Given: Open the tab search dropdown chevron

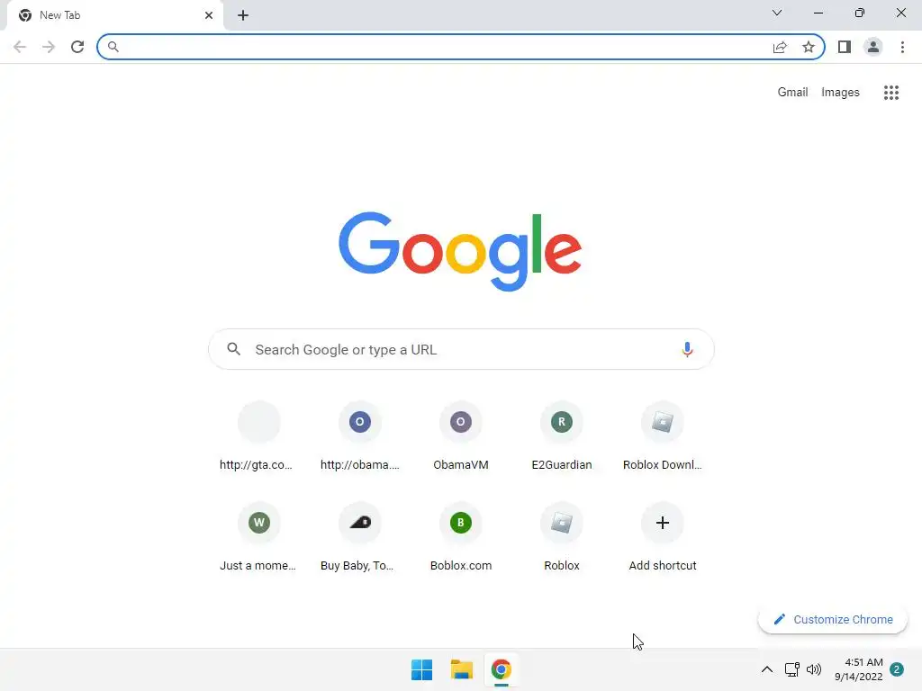Looking at the screenshot, I should (x=777, y=13).
